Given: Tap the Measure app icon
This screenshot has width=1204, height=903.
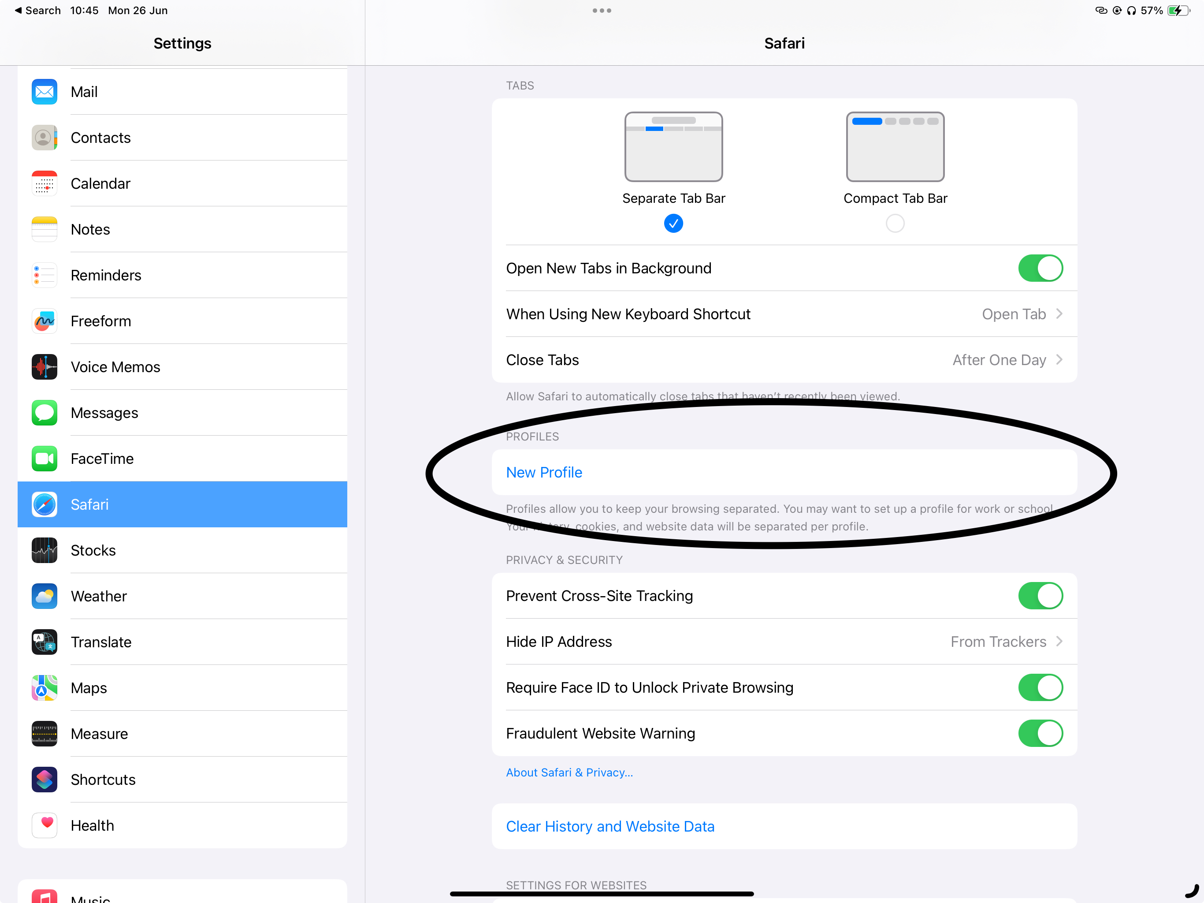Looking at the screenshot, I should click(44, 734).
